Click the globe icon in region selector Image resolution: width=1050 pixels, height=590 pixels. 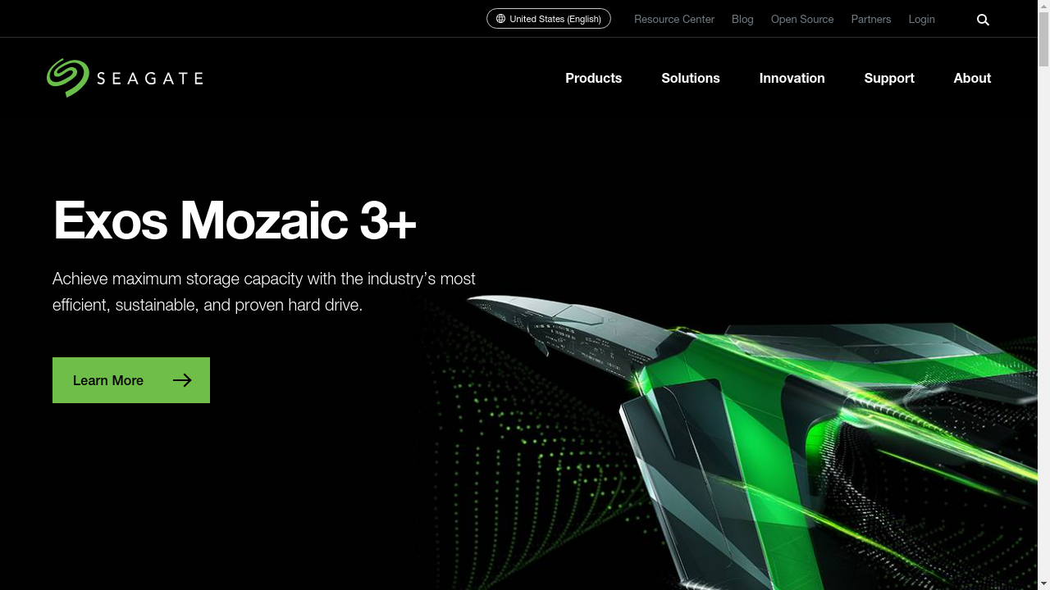(500, 19)
